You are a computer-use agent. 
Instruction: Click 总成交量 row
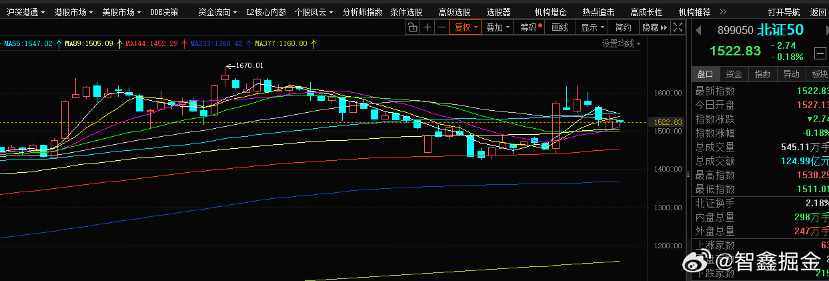pyautogui.click(x=760, y=147)
